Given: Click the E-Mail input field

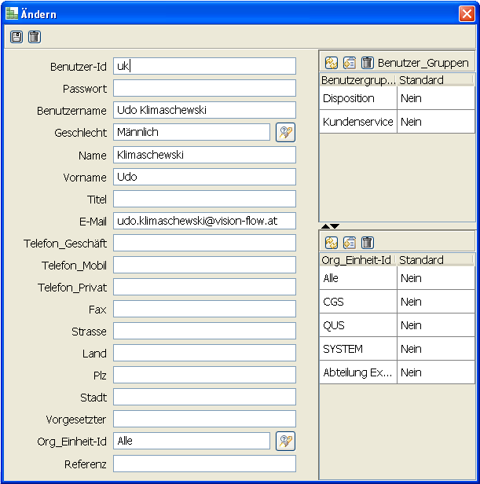Looking at the screenshot, I should (x=204, y=221).
